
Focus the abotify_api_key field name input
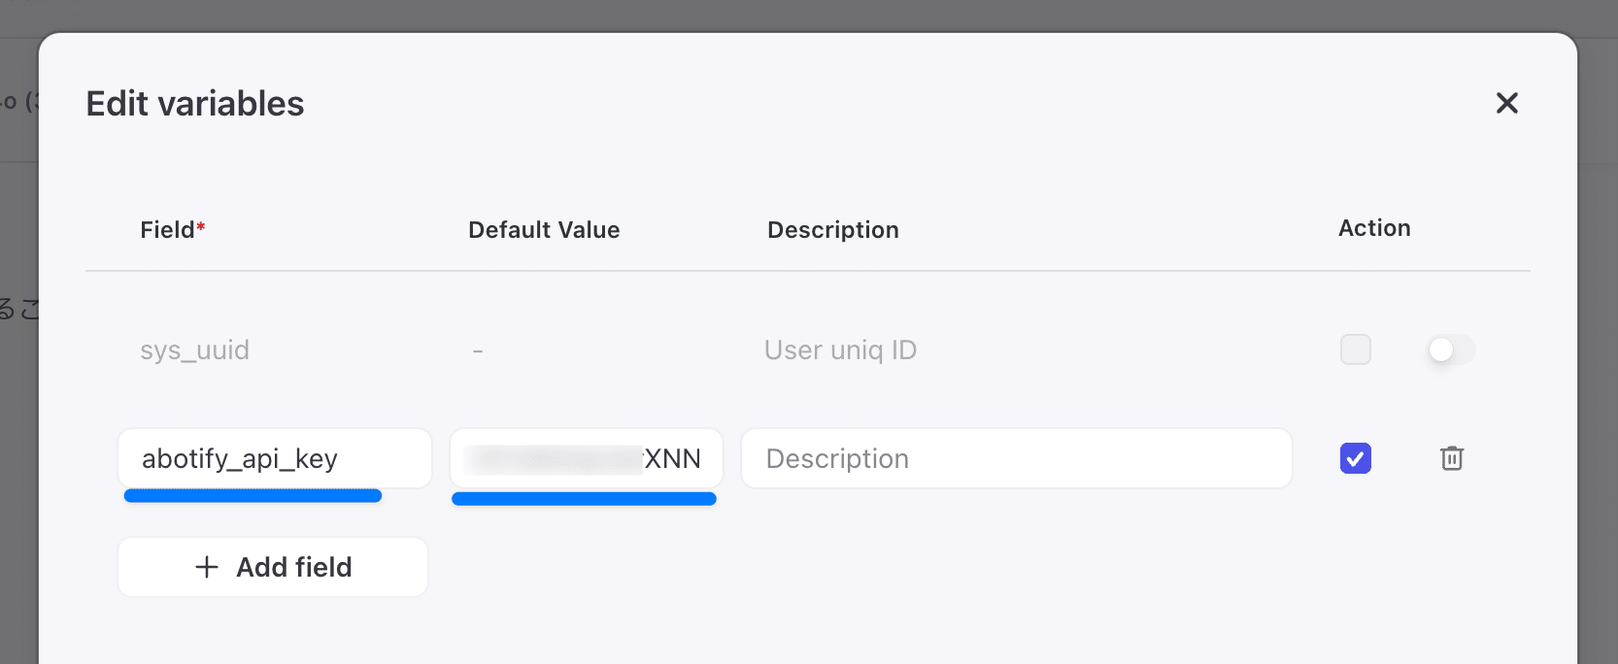(x=274, y=458)
